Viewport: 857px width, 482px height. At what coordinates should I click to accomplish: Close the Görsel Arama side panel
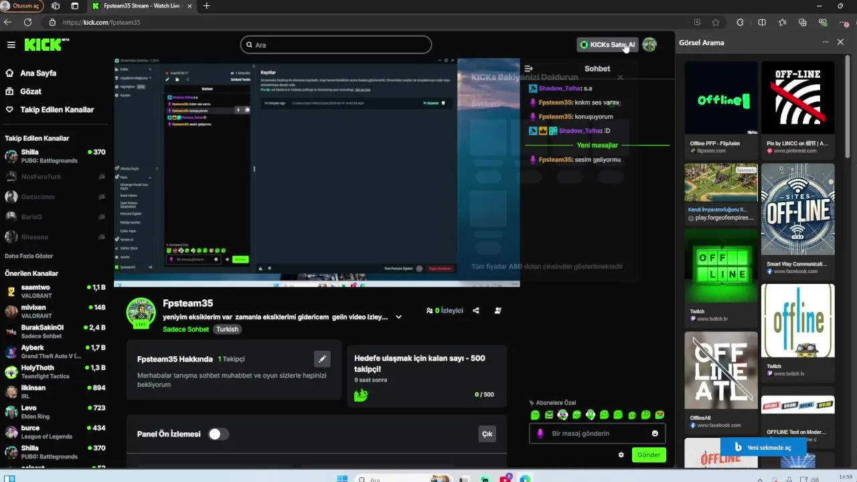tap(840, 42)
